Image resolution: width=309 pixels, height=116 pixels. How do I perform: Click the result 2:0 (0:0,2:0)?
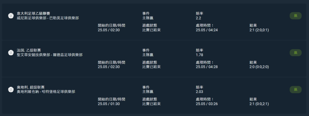[259, 67]
